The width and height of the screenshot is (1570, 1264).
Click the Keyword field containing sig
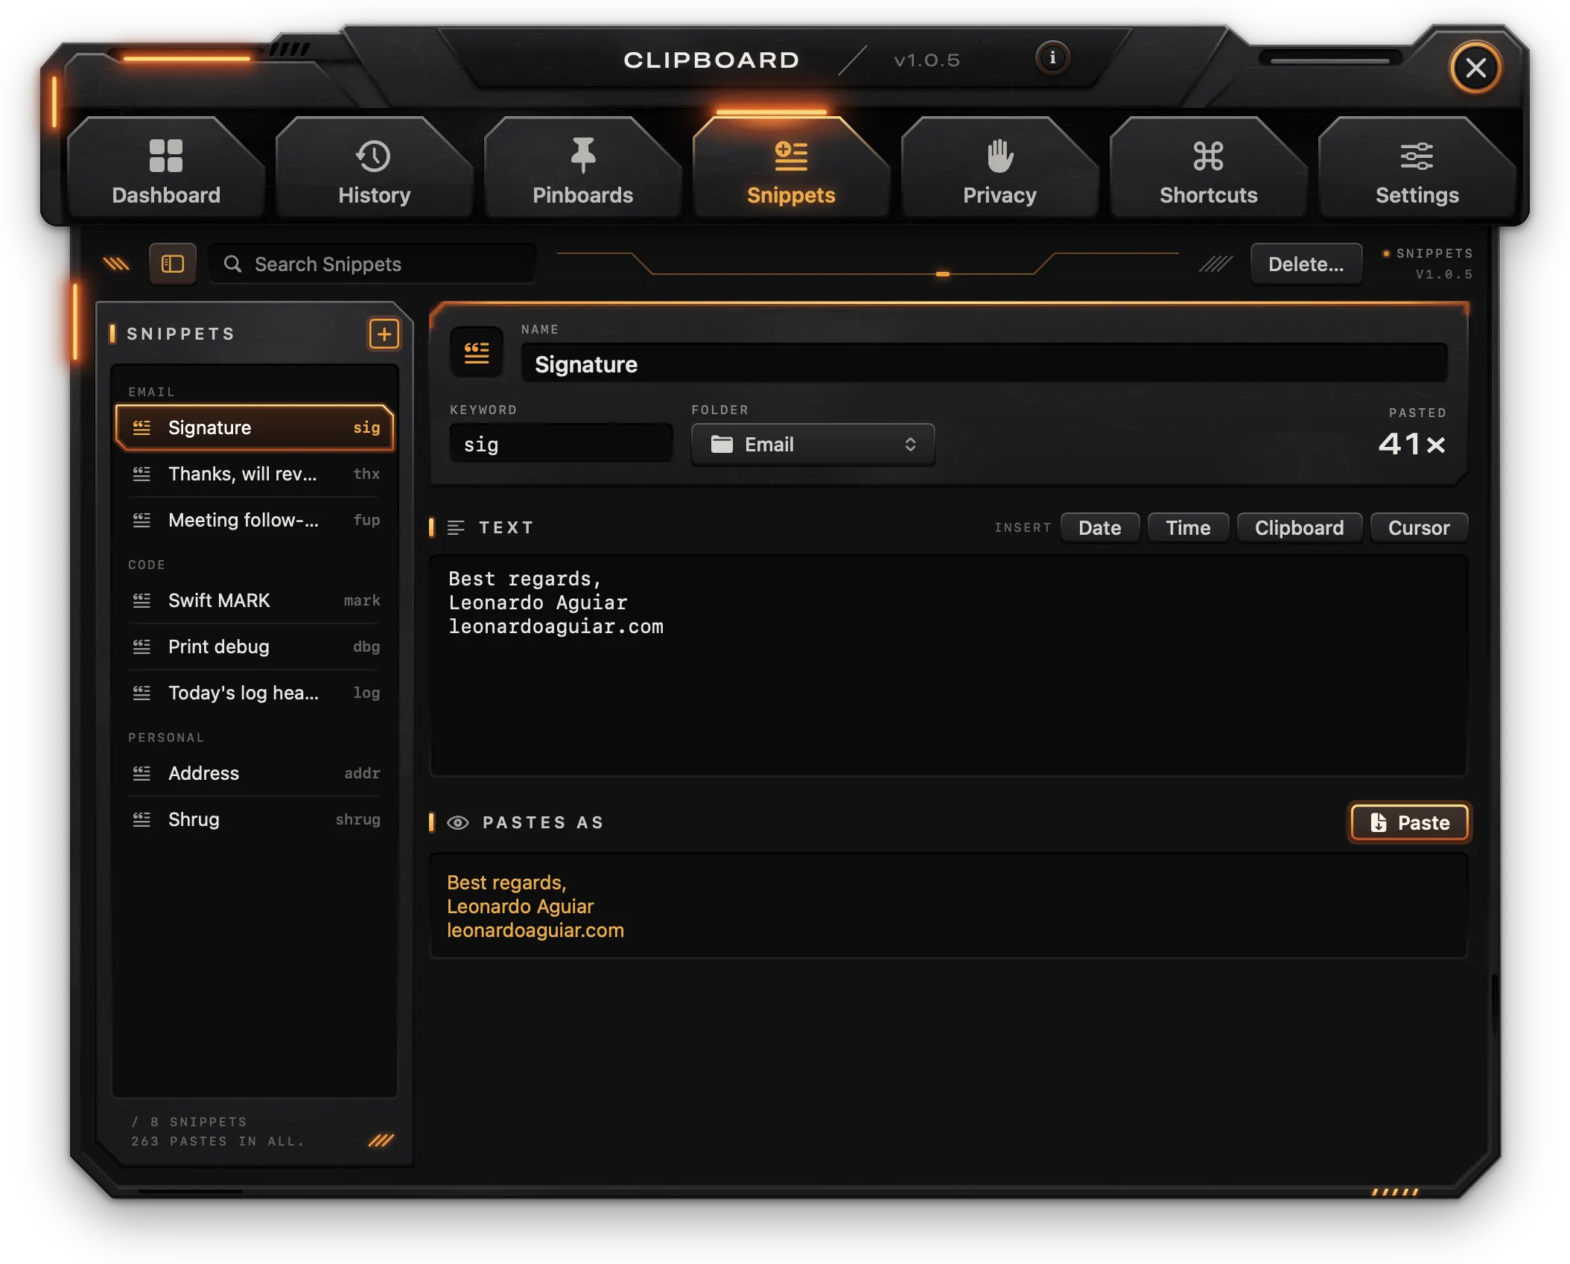point(561,444)
